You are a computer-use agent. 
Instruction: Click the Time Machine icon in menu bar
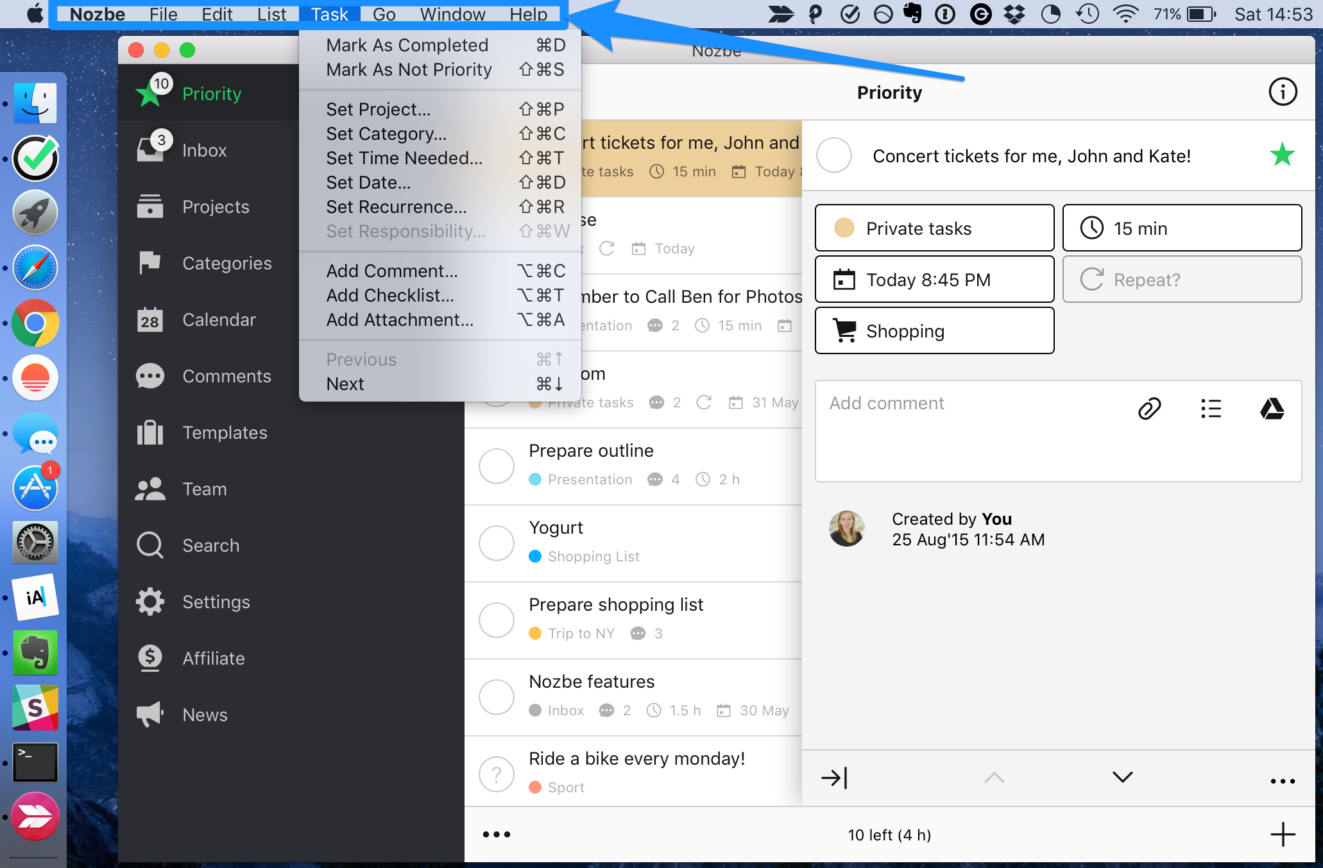point(1088,14)
